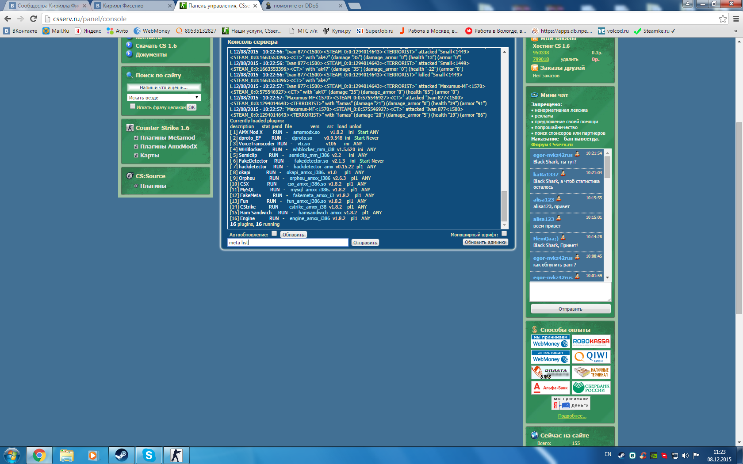743x464 pixels.
Task: Focus the site search input field
Action: click(x=164, y=87)
